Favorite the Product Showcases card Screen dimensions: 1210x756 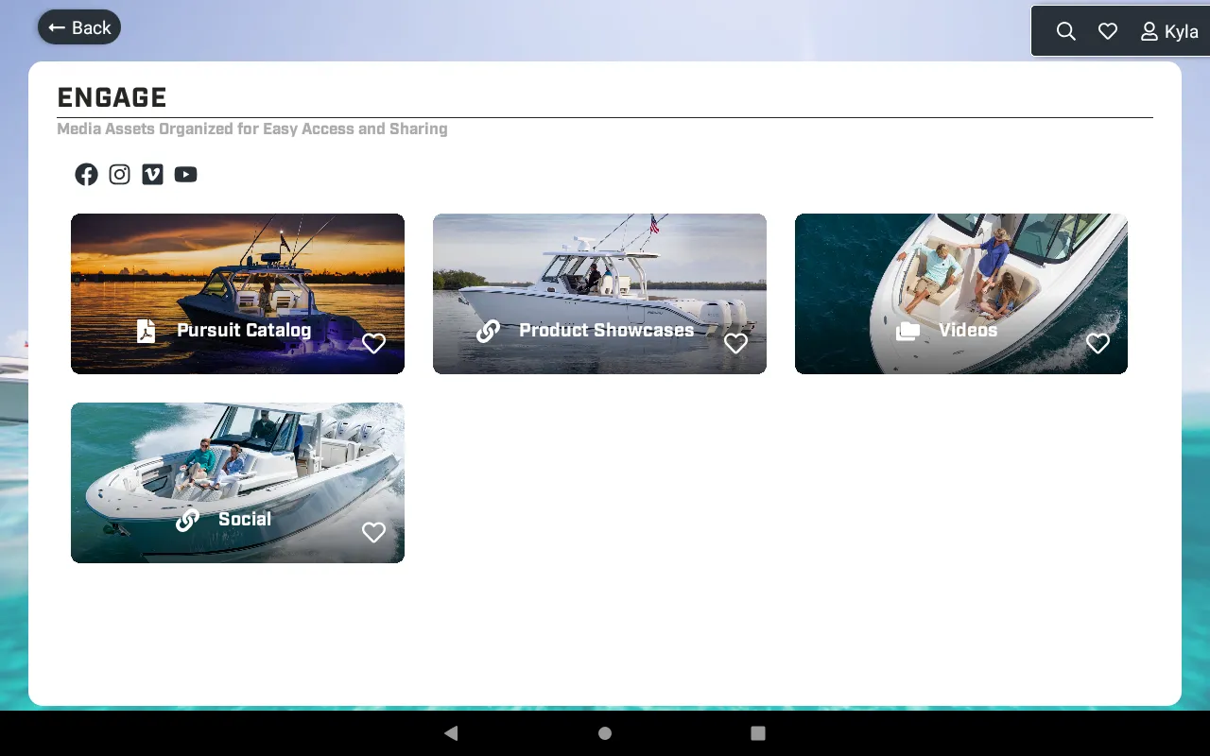tap(735, 343)
